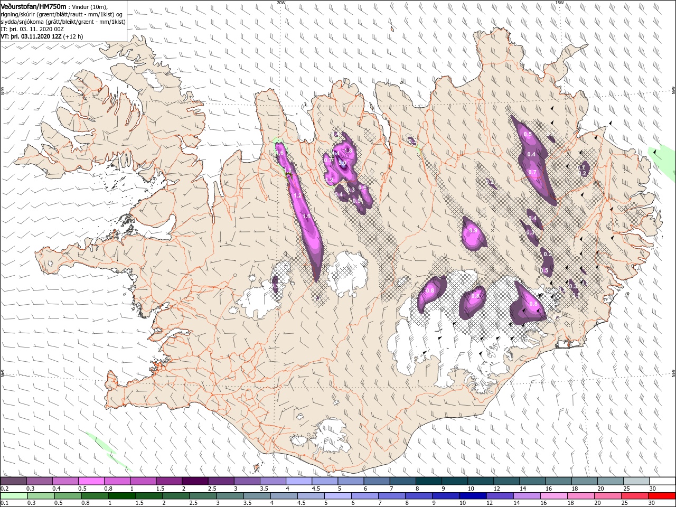
Task: Select the darkest green 1–1.5 rain legend swatch
Action: pyautogui.click(x=121, y=496)
